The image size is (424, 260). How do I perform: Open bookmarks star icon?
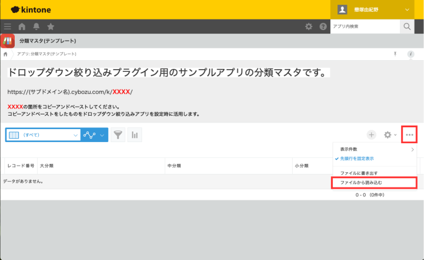coord(51,27)
